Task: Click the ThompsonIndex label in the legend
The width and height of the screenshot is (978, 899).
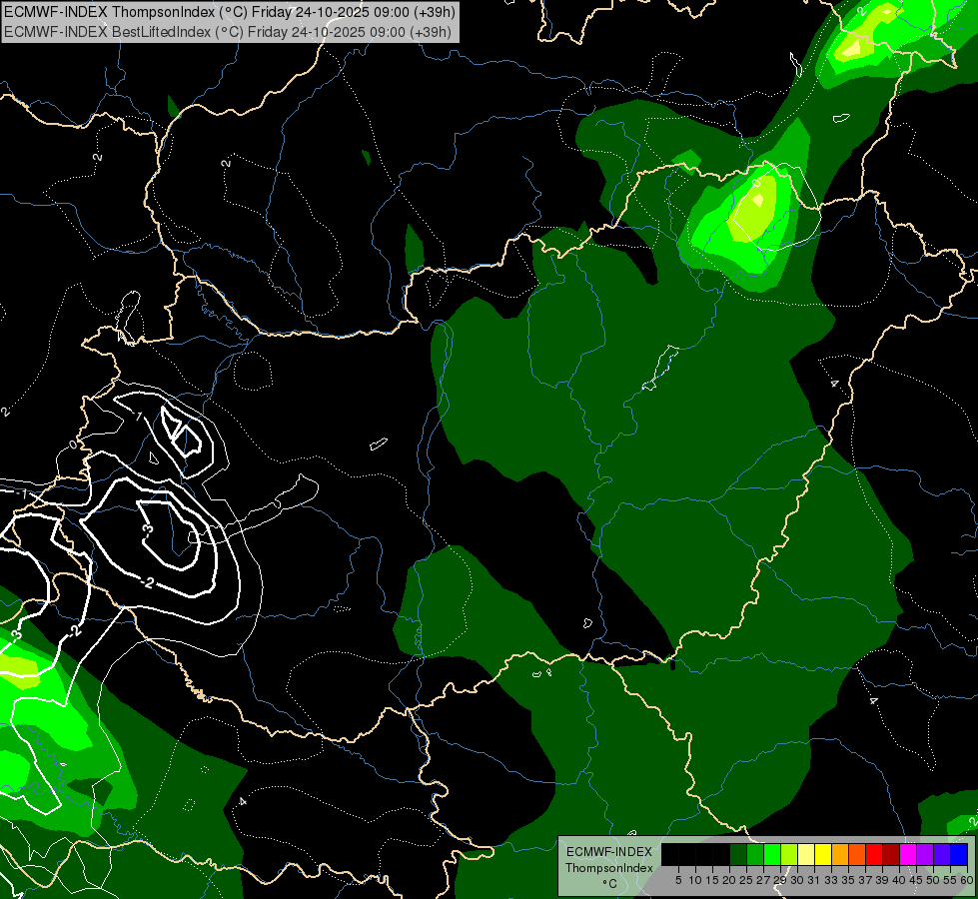Action: point(608,868)
